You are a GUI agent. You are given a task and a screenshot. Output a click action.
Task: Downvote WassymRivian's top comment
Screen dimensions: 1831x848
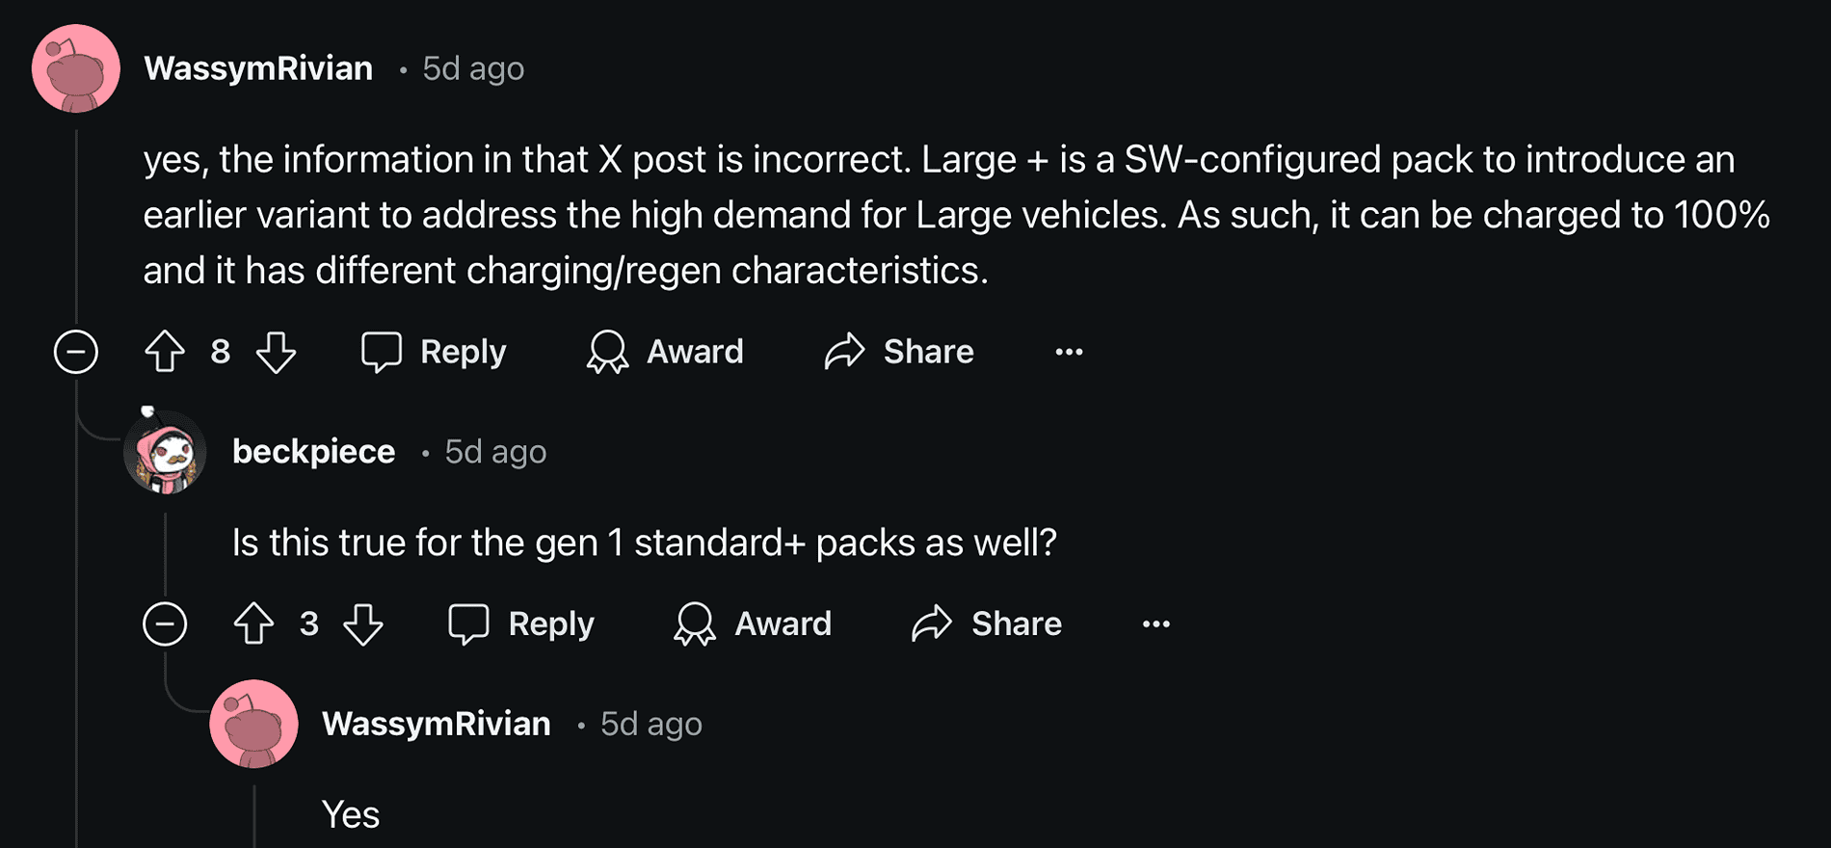(x=277, y=352)
